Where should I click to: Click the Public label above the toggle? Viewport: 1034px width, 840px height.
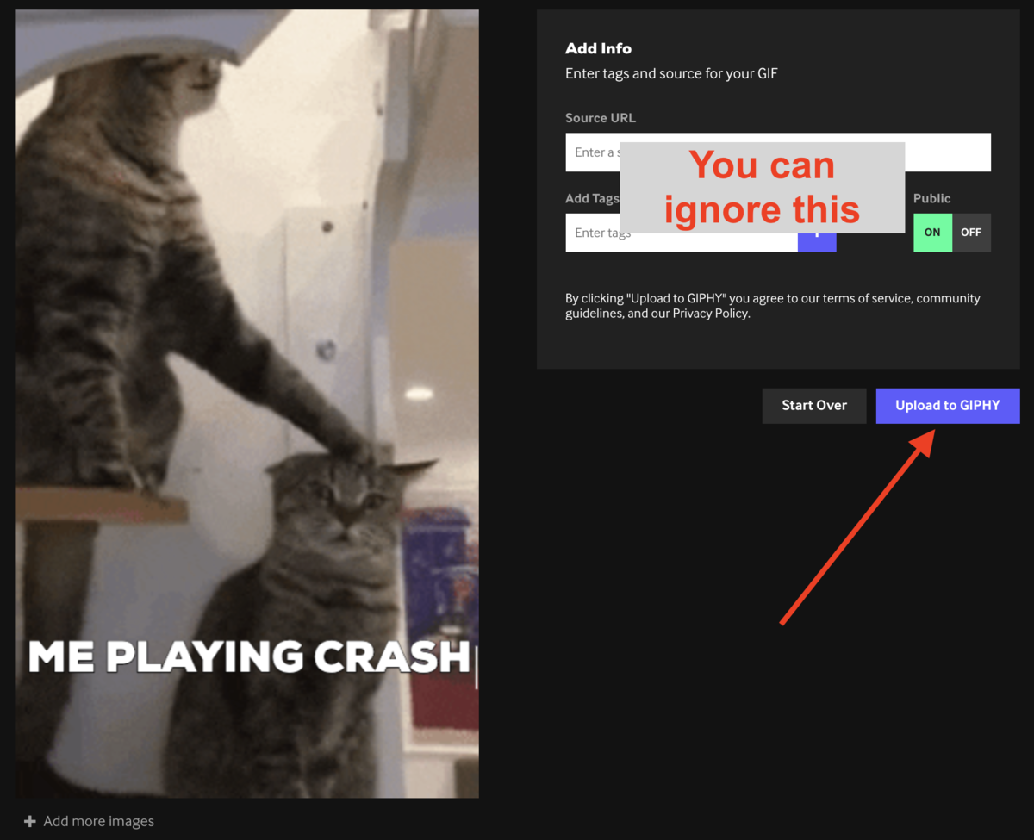coord(931,198)
